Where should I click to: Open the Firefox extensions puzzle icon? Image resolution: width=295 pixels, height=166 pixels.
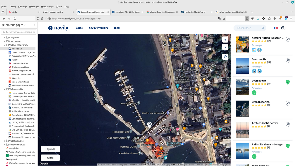point(269,18)
